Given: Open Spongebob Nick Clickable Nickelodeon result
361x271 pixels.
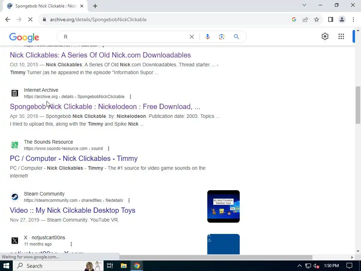Looking at the screenshot, I should [x=105, y=107].
